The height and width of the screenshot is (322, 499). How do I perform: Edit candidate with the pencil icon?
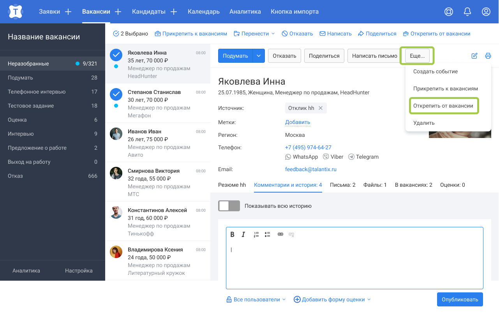(474, 56)
